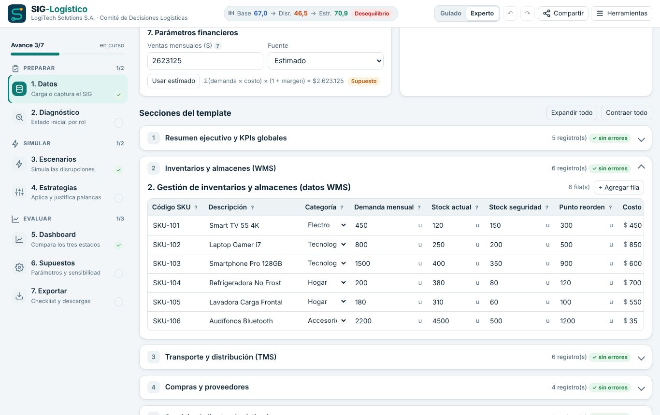The image size is (660, 415).
Task: Click the Diagnóstico step status circle
Action: point(118,123)
